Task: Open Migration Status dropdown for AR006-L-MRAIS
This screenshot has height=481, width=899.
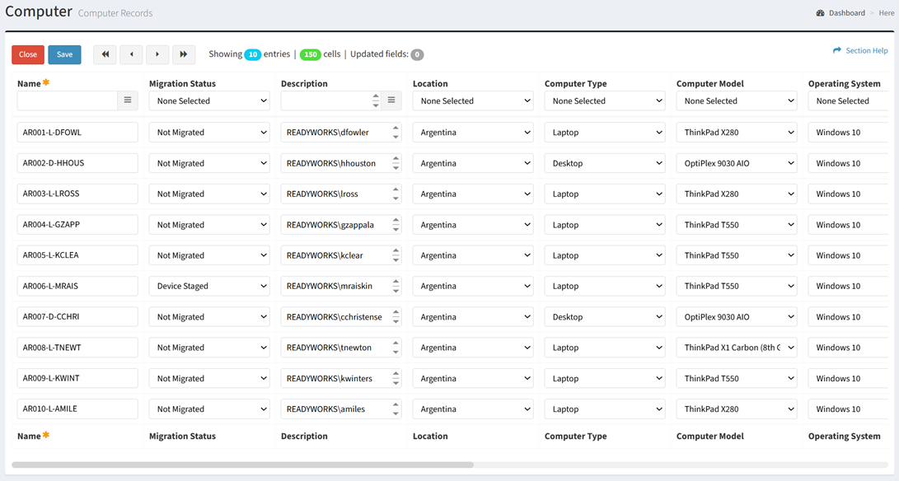Action: pos(209,286)
